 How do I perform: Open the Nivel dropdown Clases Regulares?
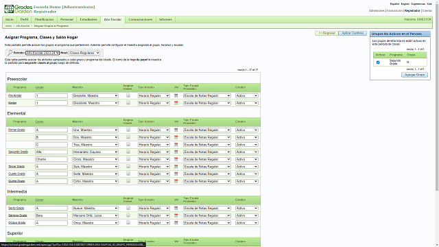(84, 53)
